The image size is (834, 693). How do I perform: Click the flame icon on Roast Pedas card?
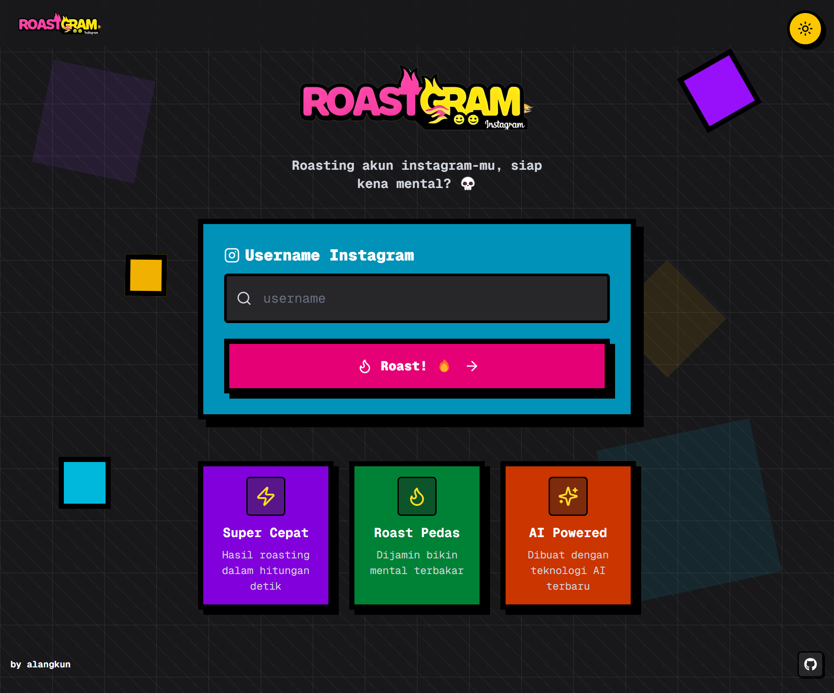tap(417, 496)
